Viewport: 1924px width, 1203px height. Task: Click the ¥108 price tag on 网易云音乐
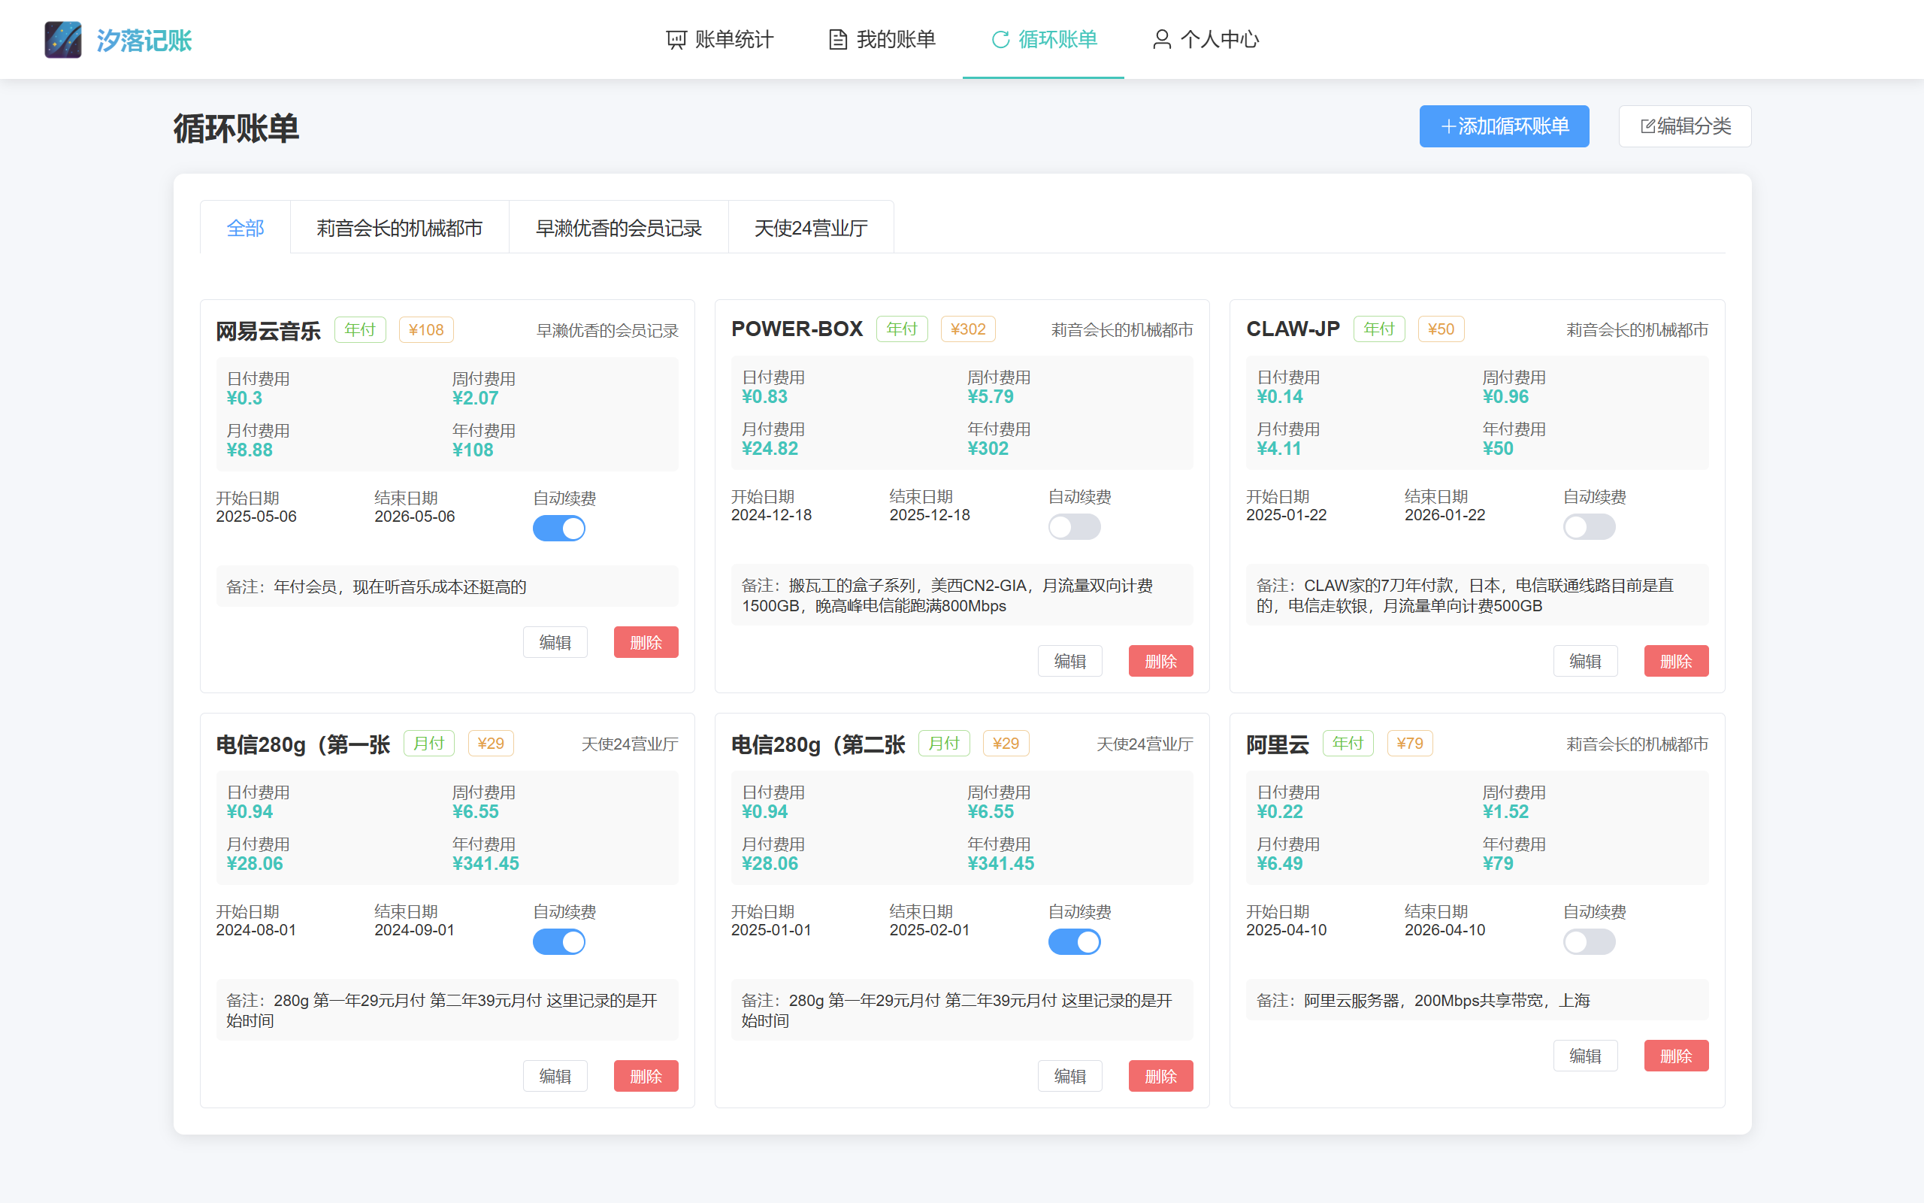tap(426, 329)
